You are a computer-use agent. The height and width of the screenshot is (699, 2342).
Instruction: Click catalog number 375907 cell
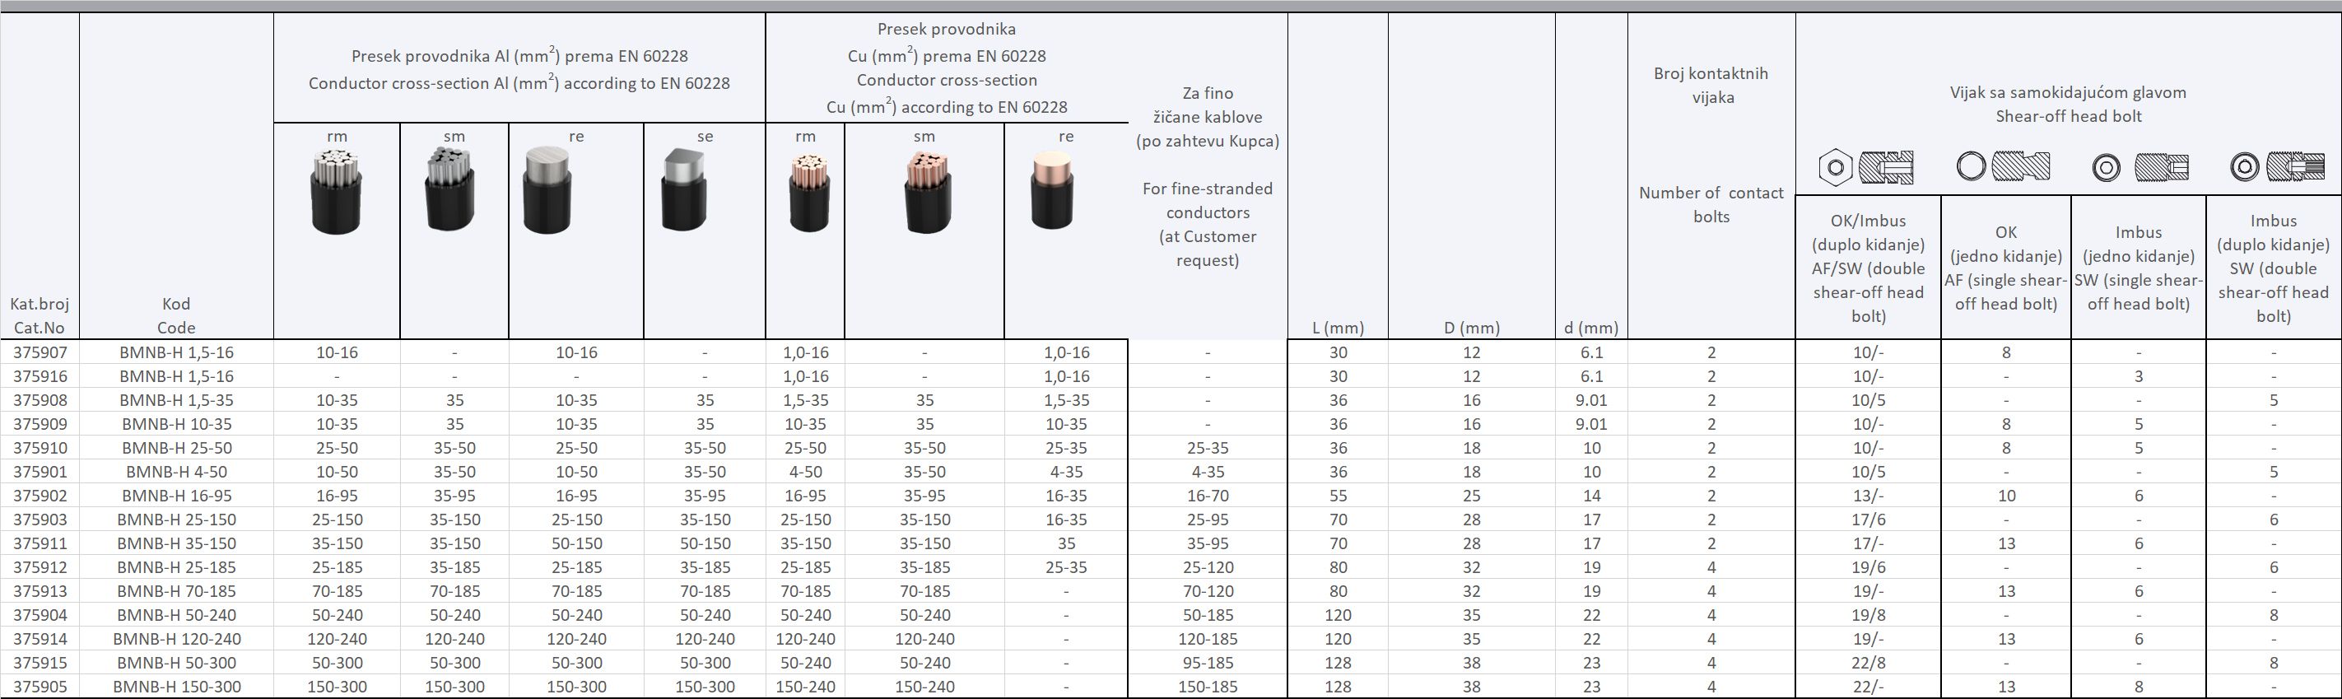tap(40, 352)
